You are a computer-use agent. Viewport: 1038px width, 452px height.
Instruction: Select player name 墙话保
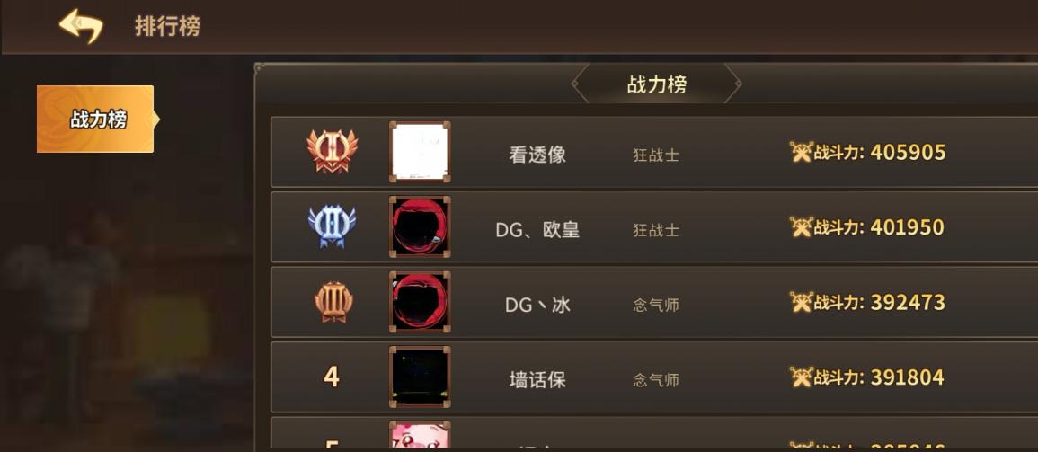[x=537, y=380]
